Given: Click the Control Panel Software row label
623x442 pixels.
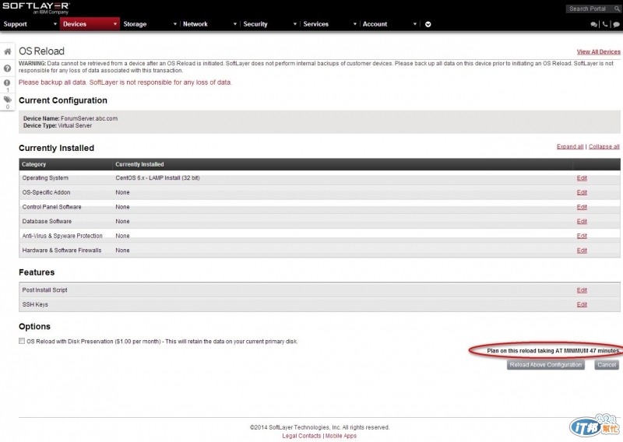Looking at the screenshot, I should pos(51,207).
